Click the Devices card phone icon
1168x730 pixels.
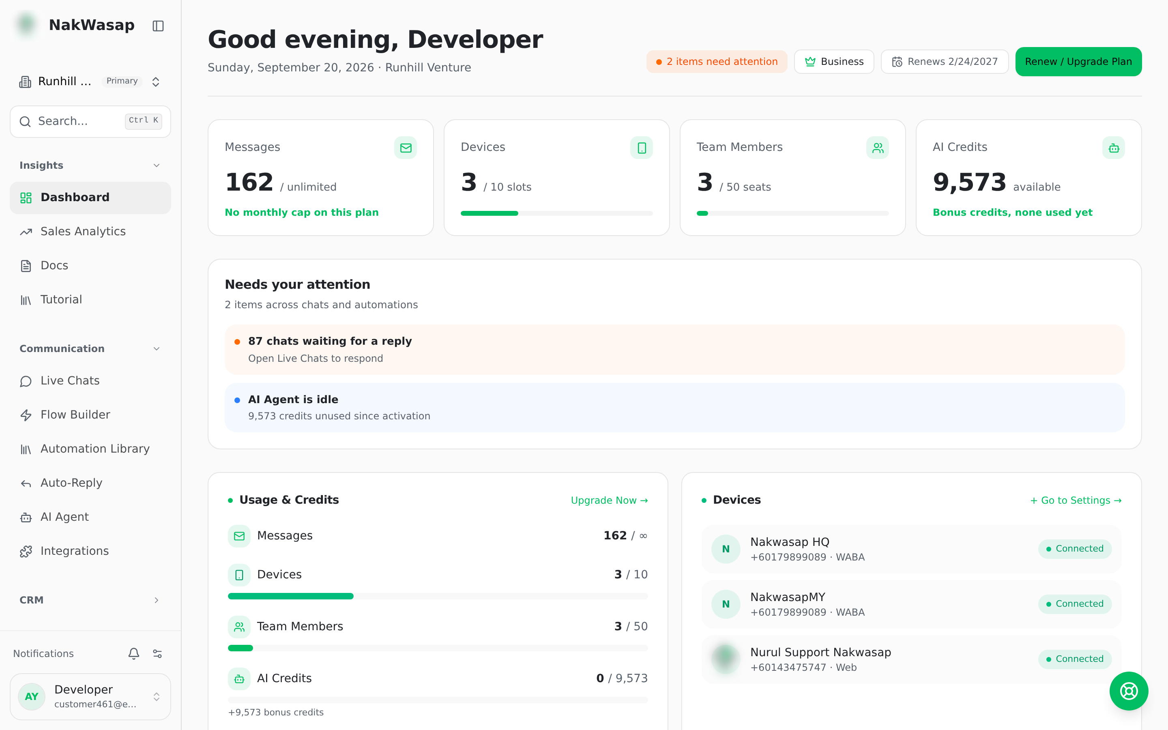coord(642,148)
